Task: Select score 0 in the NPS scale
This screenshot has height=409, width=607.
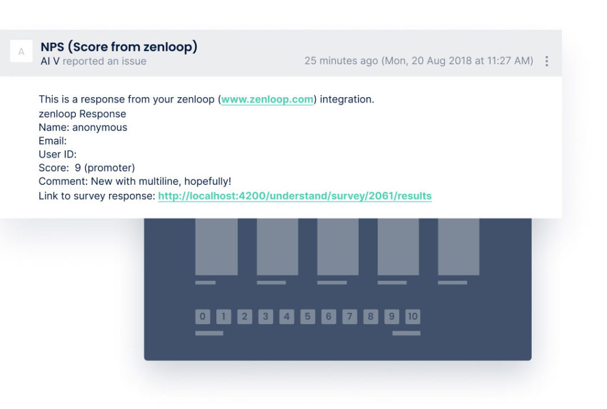Action: (203, 317)
